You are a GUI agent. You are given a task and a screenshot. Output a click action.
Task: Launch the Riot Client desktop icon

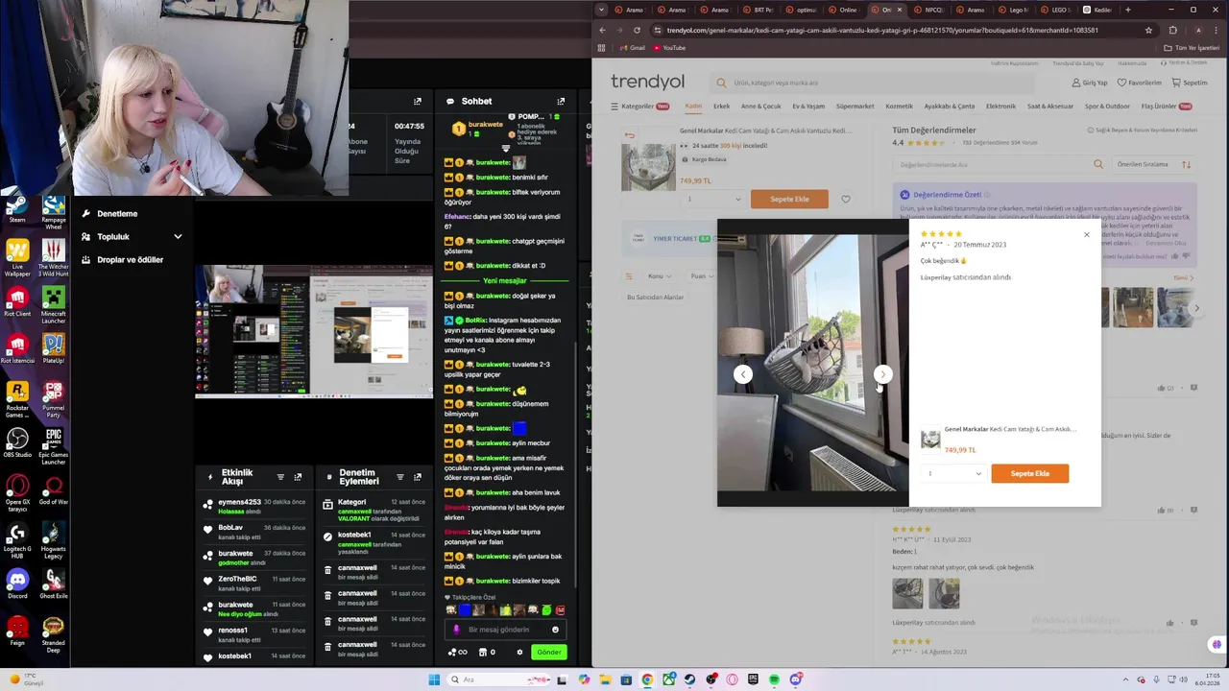pos(17,303)
